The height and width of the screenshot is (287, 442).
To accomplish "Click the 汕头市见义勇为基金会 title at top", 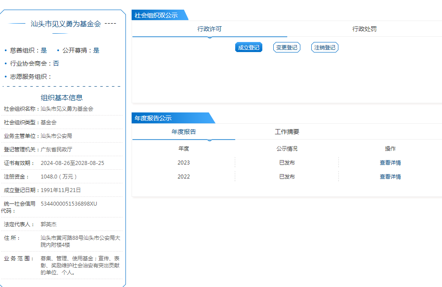I will coord(66,24).
